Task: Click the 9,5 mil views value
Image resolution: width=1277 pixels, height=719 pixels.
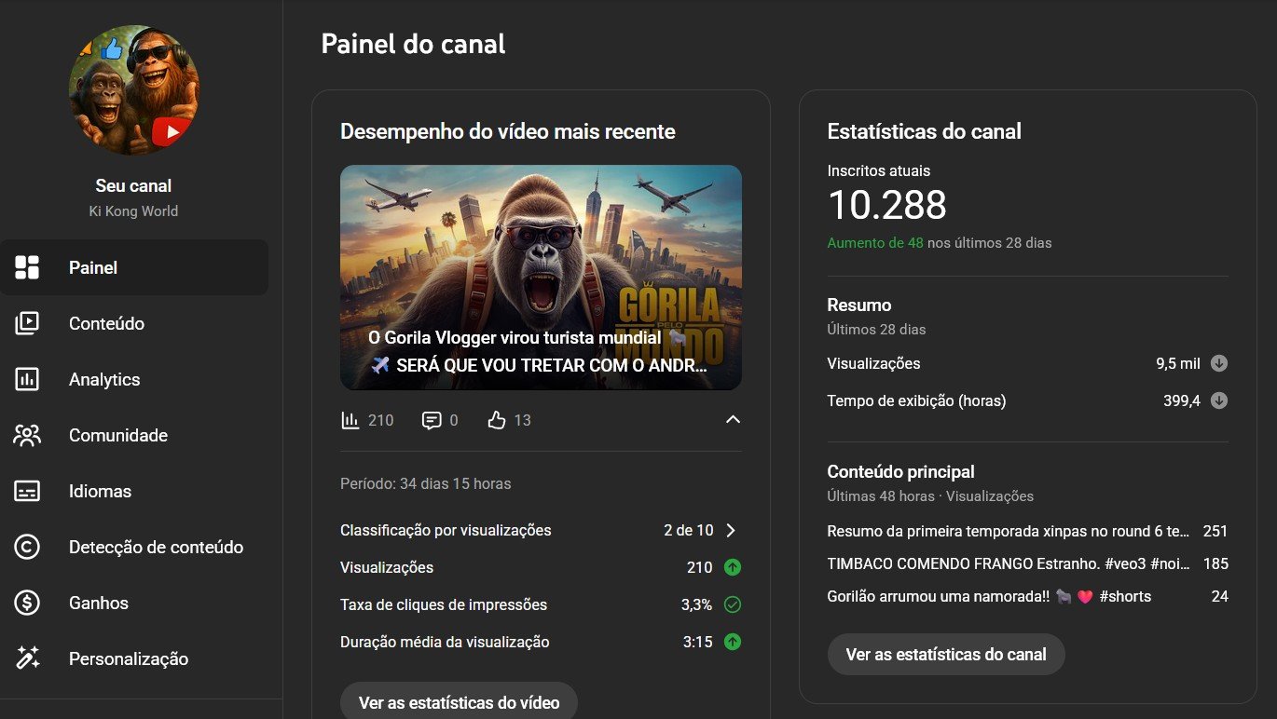Action: [1178, 363]
